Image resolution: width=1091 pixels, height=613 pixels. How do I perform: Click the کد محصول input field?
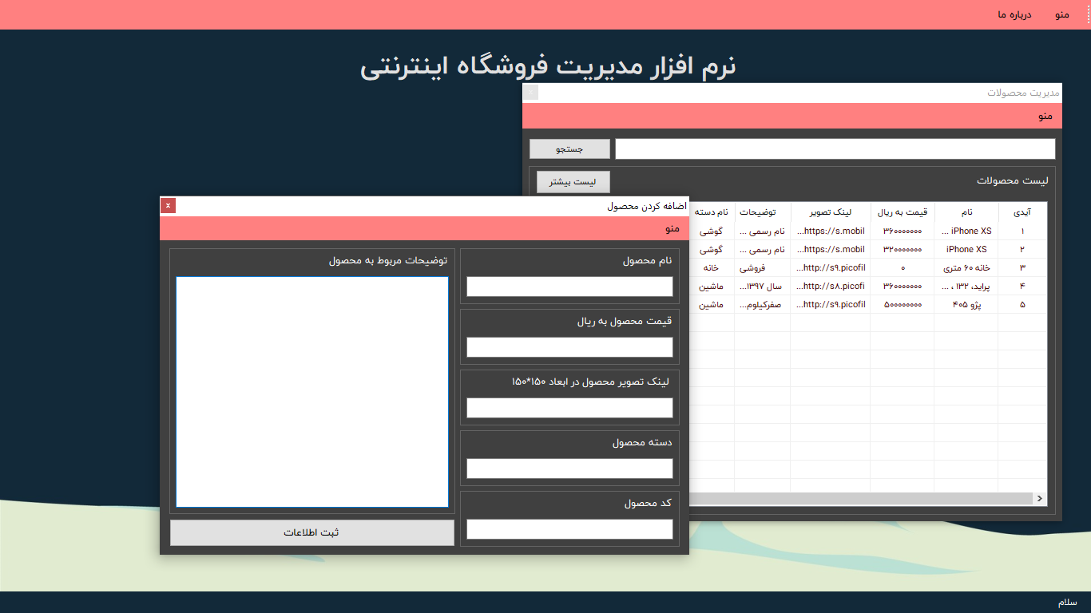(569, 529)
